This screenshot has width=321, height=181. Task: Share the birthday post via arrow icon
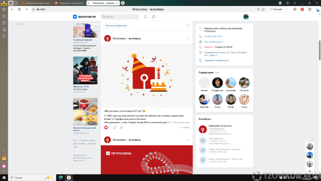[122, 128]
